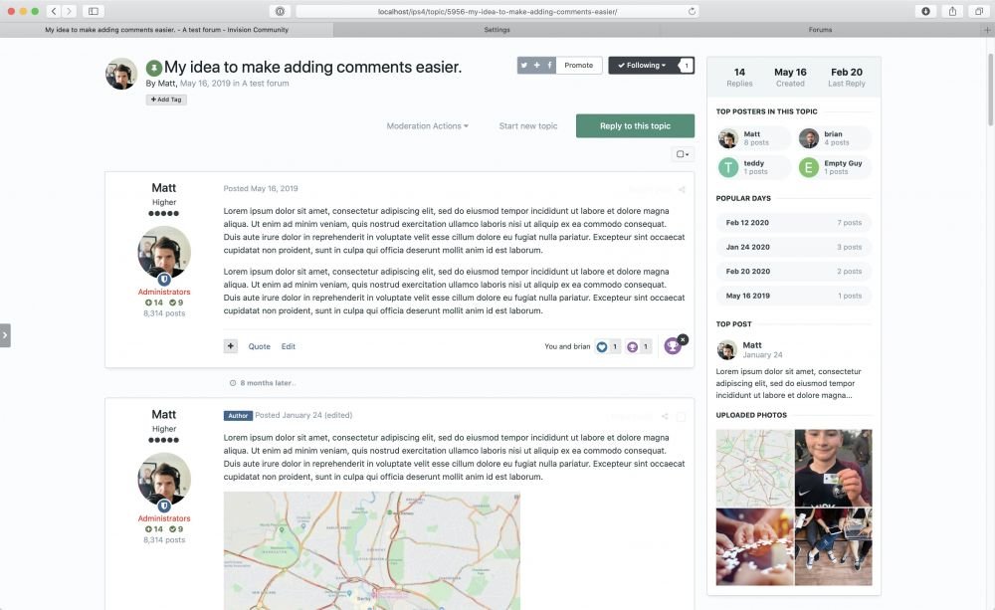Click the share icon on first post
The height and width of the screenshot is (610, 995).
tap(682, 189)
